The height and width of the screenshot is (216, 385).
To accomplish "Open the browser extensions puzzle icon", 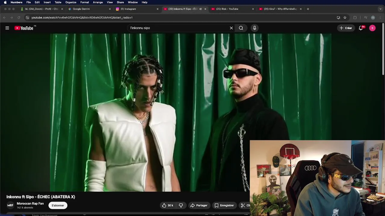I will [x=355, y=17].
